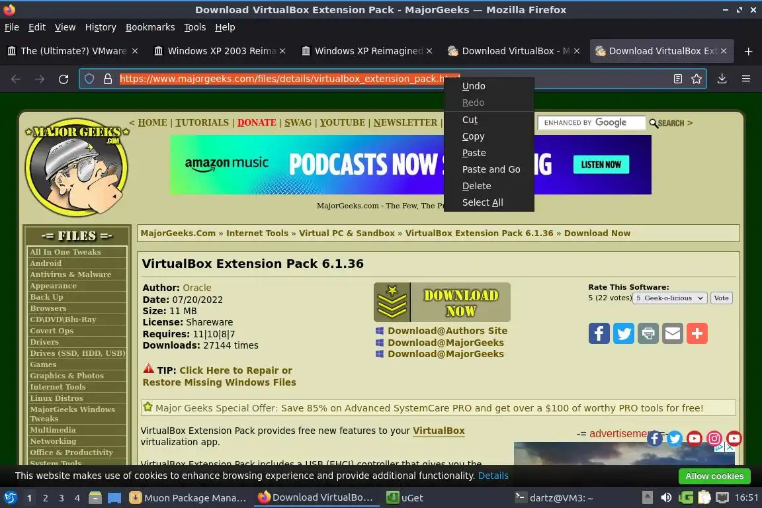The image size is (762, 508).
Task: Choose Copy in the context menu
Action: tap(489, 137)
